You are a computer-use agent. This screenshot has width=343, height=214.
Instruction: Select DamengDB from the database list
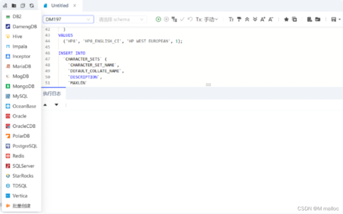click(x=22, y=26)
